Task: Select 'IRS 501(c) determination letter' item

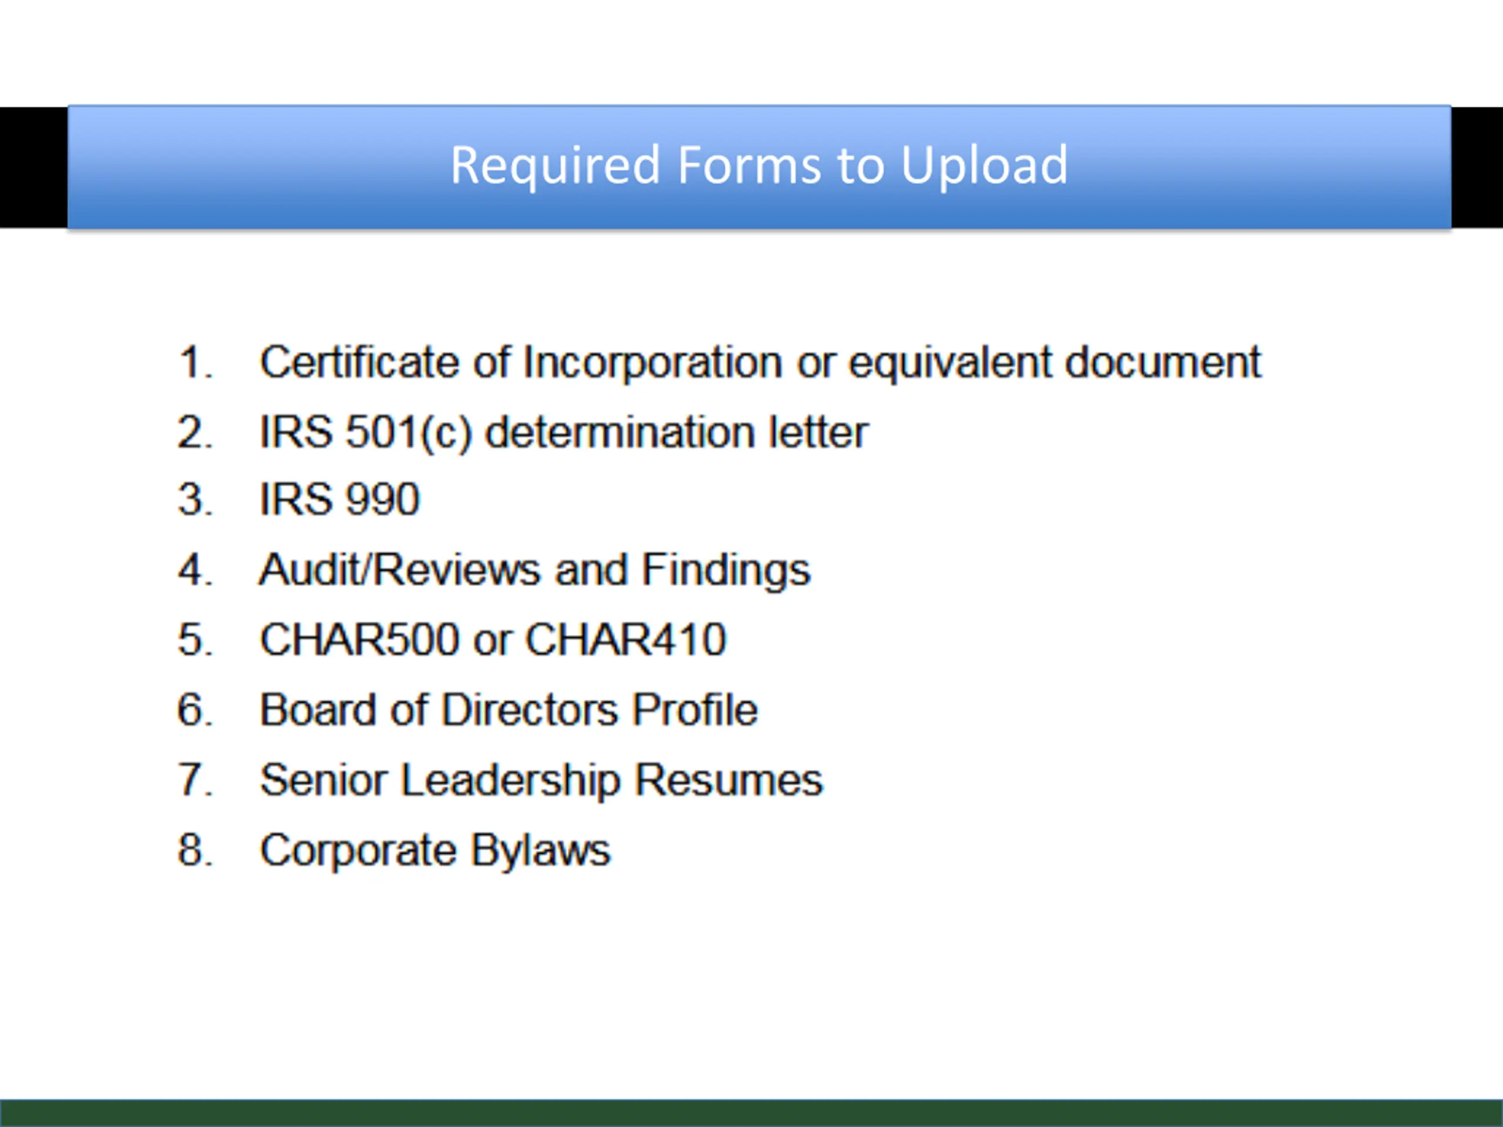Action: (564, 432)
